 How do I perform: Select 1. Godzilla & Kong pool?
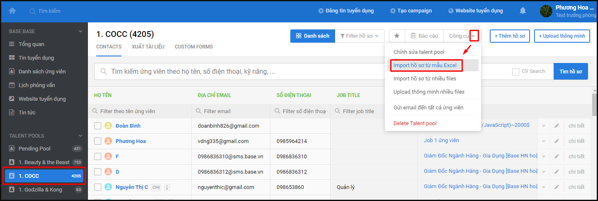[x=44, y=190]
